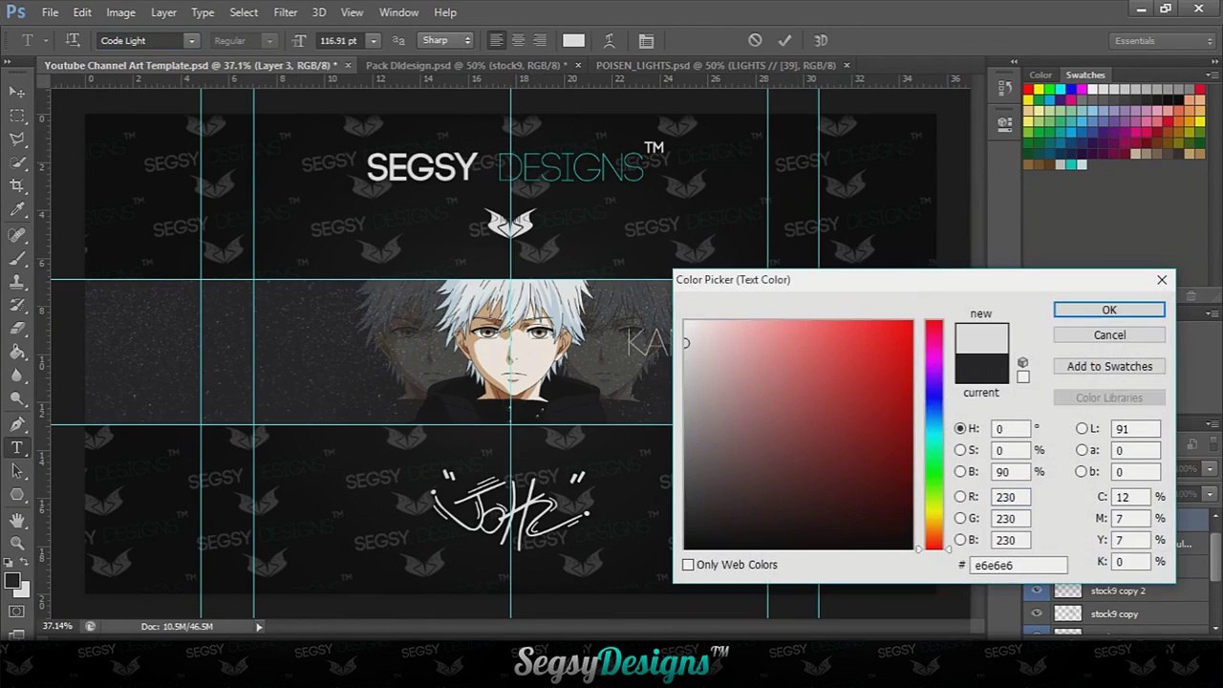Select the Crop tool
Screen dimensions: 1223x688
pos(17,186)
